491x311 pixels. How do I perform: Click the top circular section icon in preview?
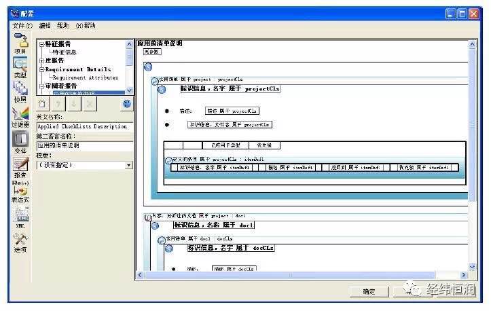pyautogui.click(x=148, y=67)
